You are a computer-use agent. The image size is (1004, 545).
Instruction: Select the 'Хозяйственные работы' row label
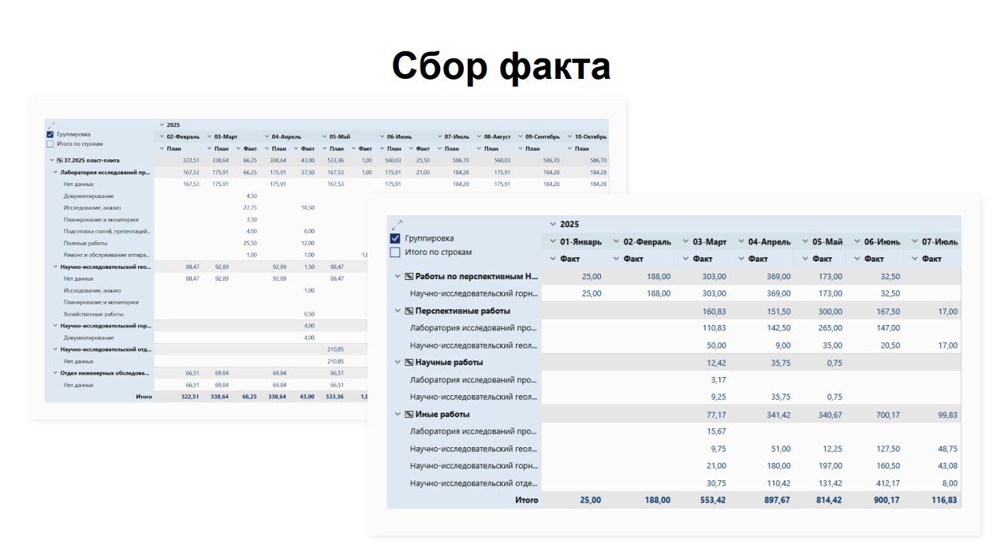(x=88, y=314)
